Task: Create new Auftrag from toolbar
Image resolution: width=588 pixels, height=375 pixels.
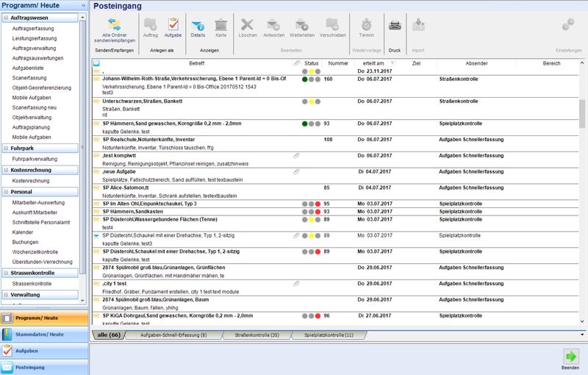Action: (x=150, y=25)
